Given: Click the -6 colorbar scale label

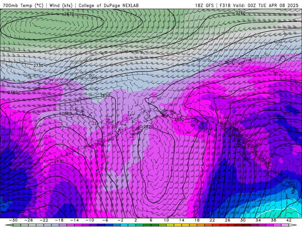Looking at the screenshot, I should tap(105, 220).
